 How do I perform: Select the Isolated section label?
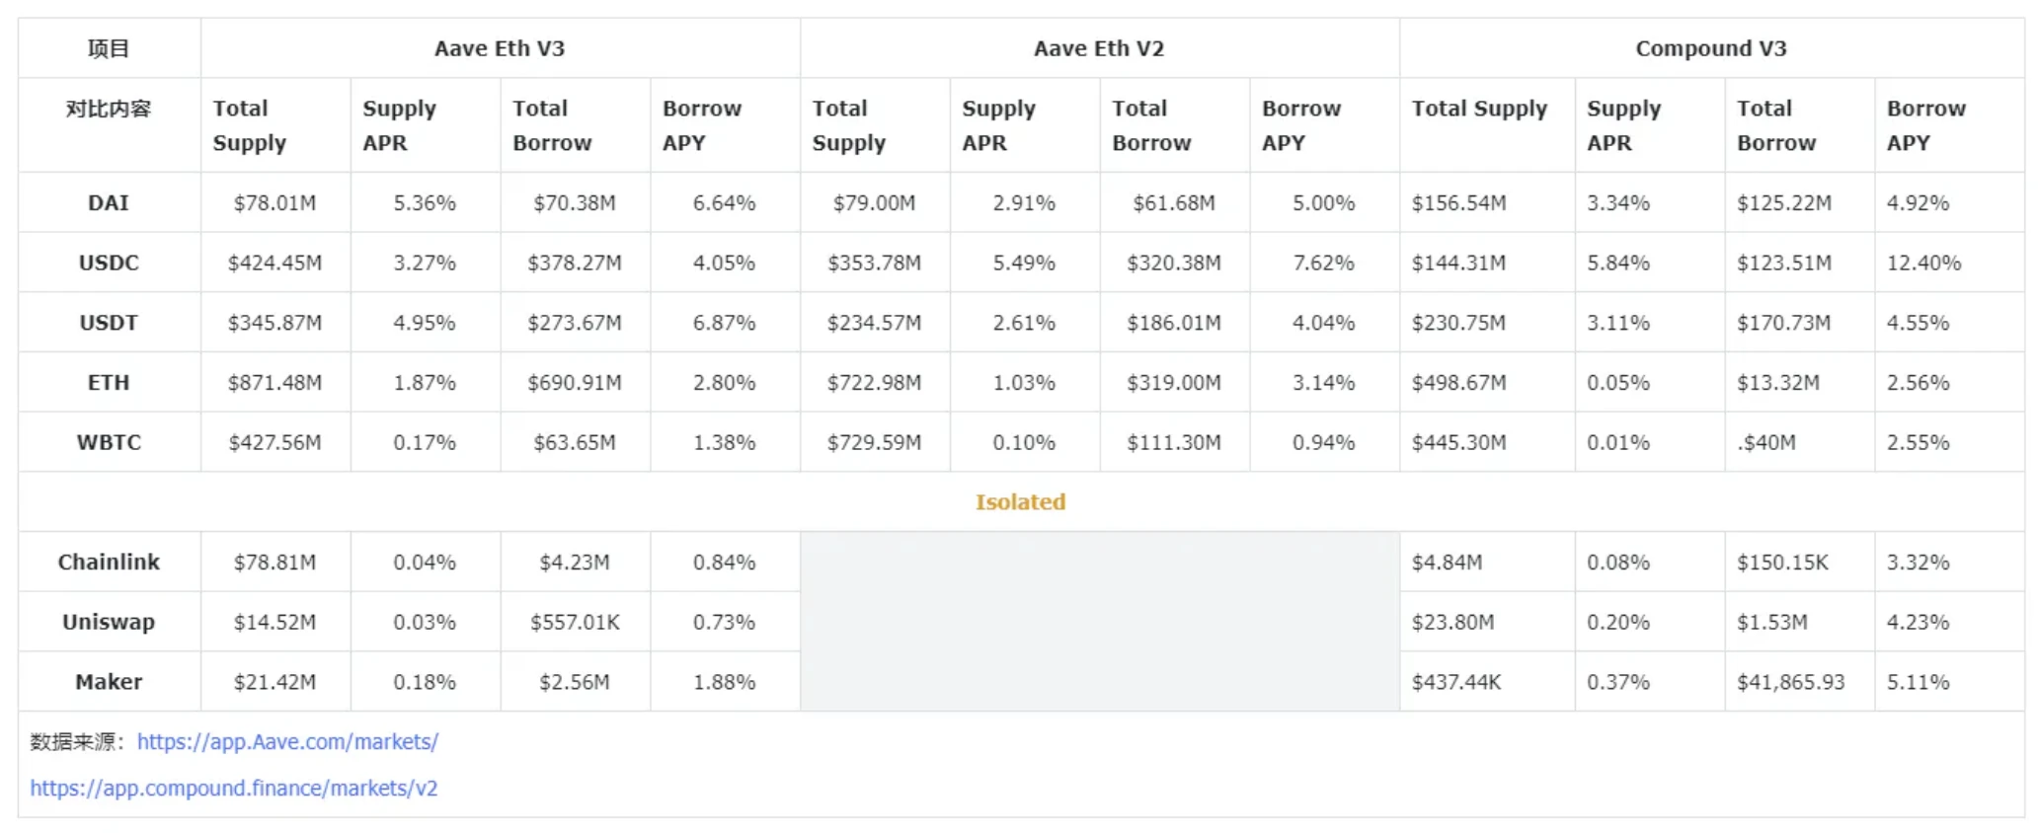point(1020,502)
